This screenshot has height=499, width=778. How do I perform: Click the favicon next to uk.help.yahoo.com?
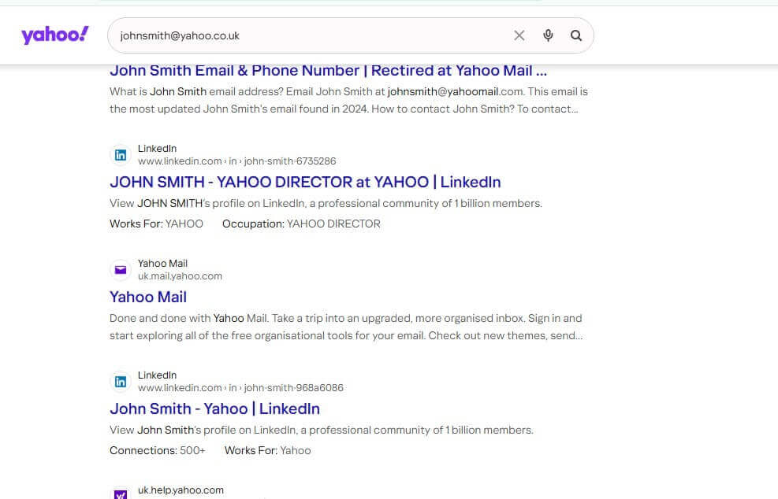pos(121,493)
